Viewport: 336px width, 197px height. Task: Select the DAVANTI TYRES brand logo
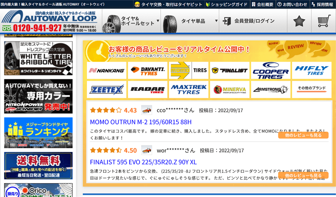coord(148,70)
